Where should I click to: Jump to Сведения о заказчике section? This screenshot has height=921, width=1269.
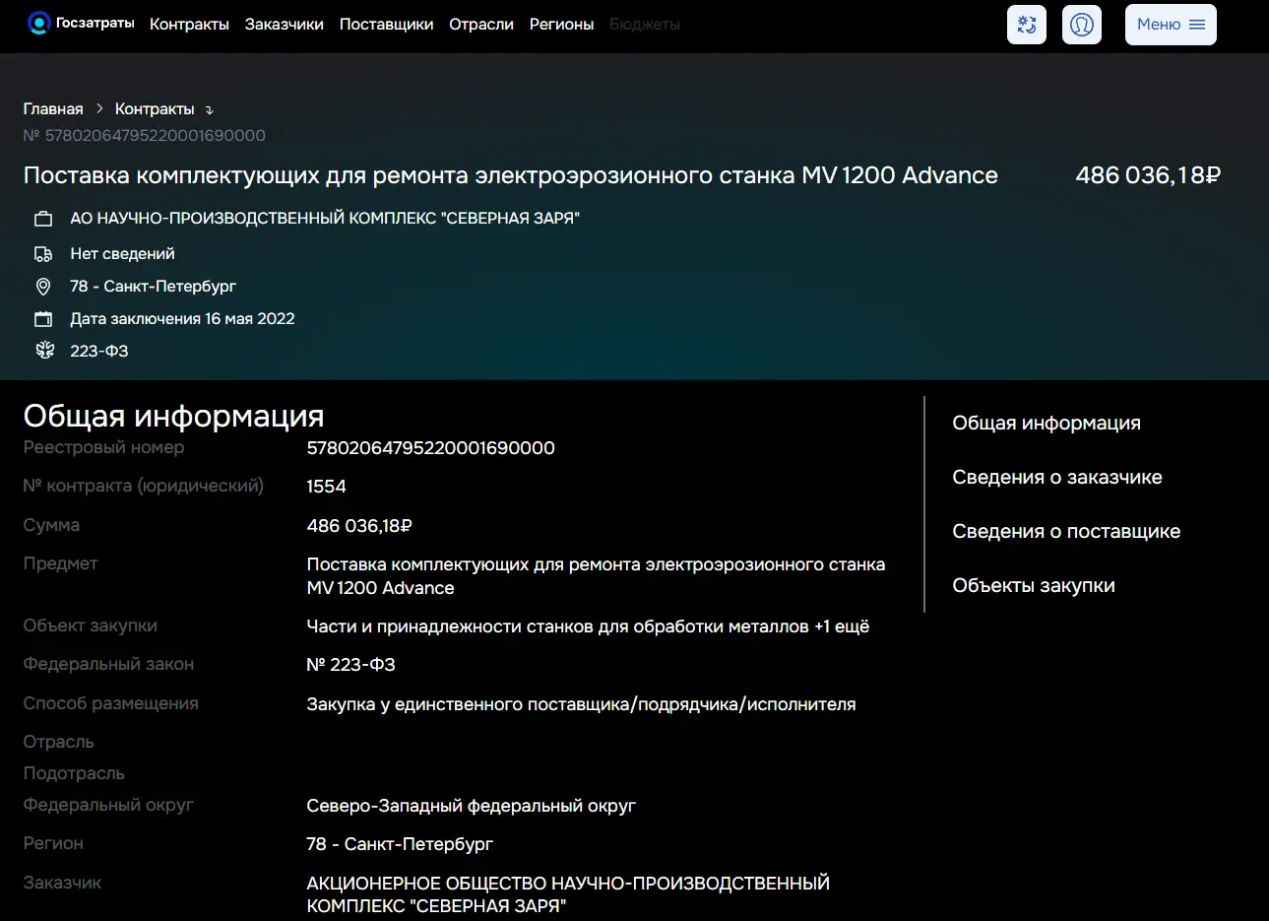coord(1057,477)
